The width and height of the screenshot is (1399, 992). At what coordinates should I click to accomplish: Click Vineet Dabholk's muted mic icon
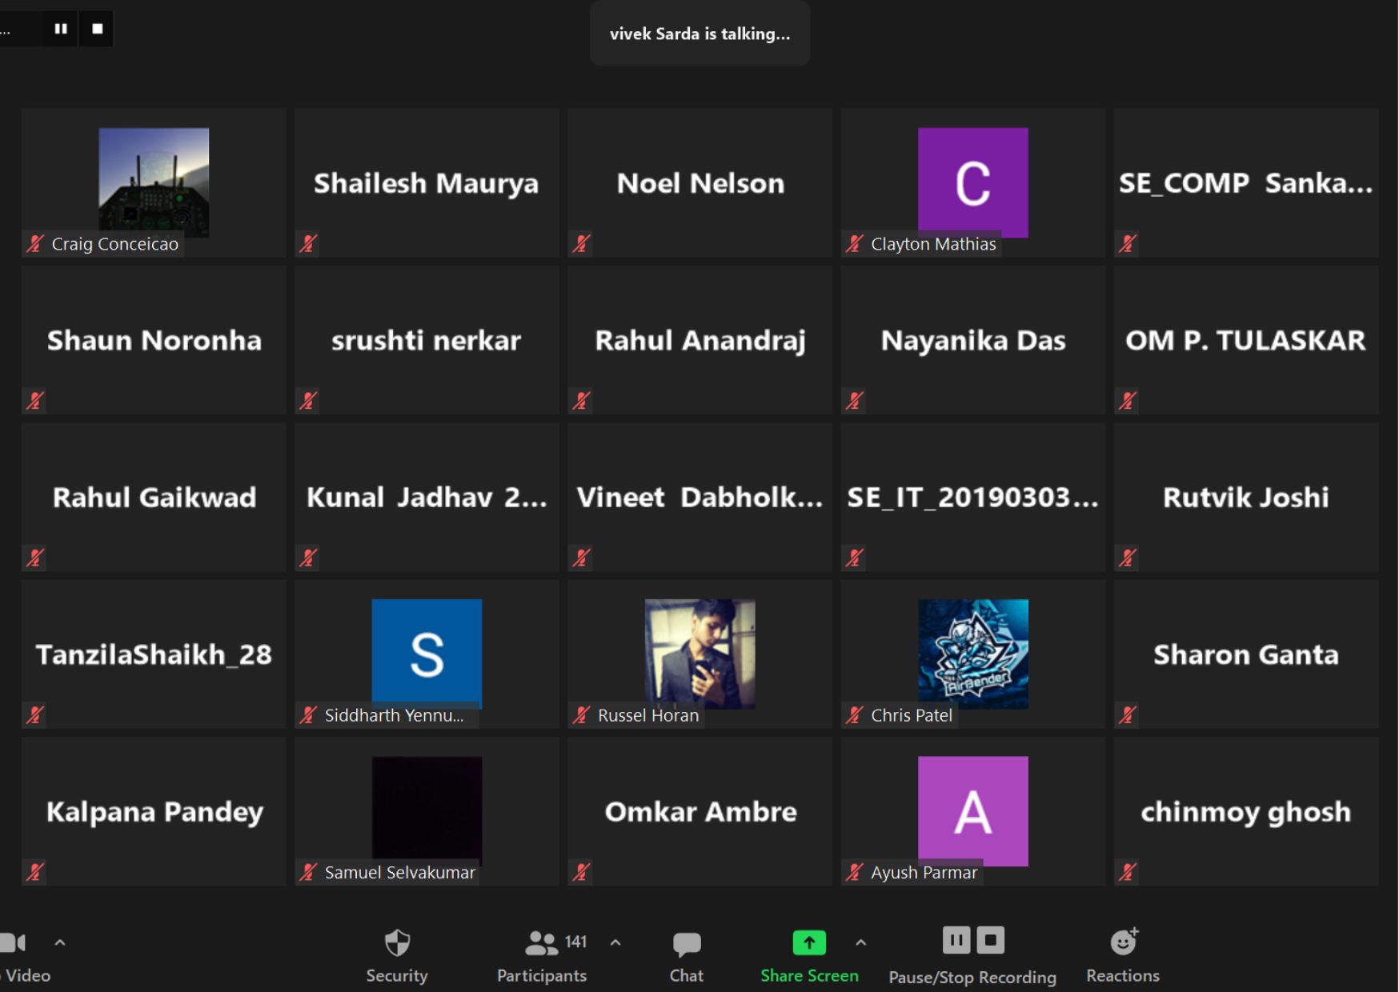pyautogui.click(x=582, y=557)
